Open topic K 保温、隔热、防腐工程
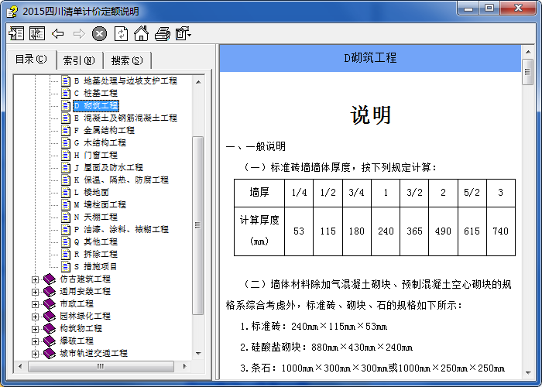 click(122, 180)
